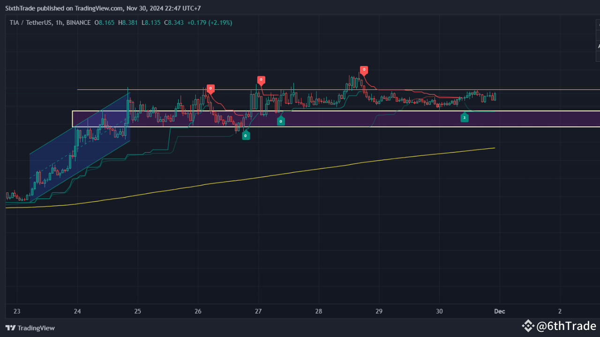Click the TradingView text link at bottom left

tap(37, 328)
